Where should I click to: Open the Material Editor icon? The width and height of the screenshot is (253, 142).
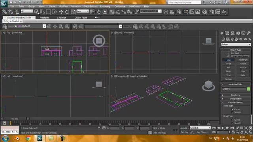[205, 12]
